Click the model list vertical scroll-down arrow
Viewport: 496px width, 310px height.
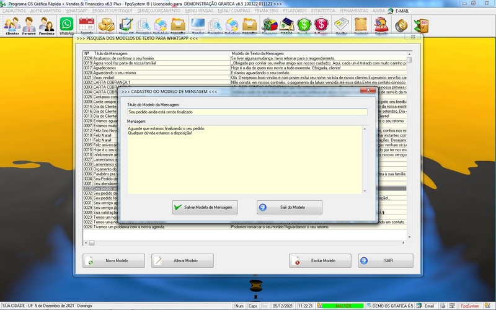(409, 237)
